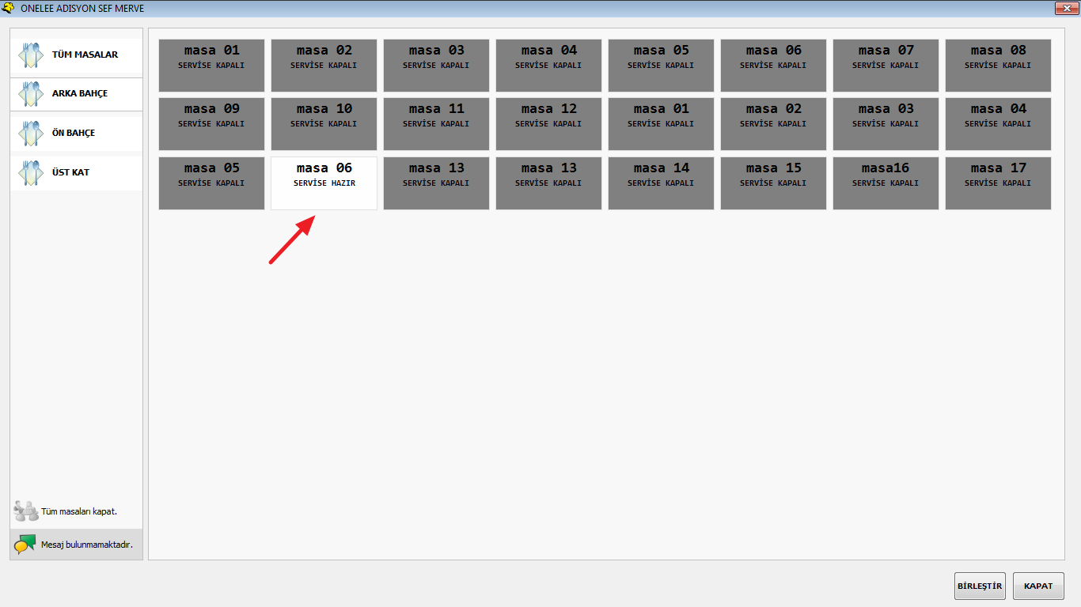Click the BİRLEŞTİR button
Screen dimensions: 1081x607
tap(980, 586)
